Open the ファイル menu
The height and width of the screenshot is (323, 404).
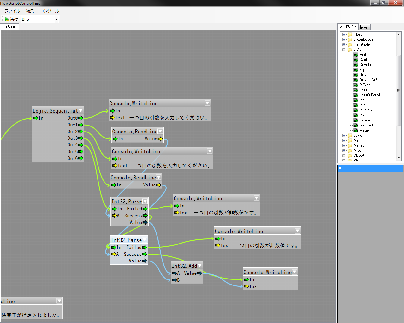click(x=12, y=11)
